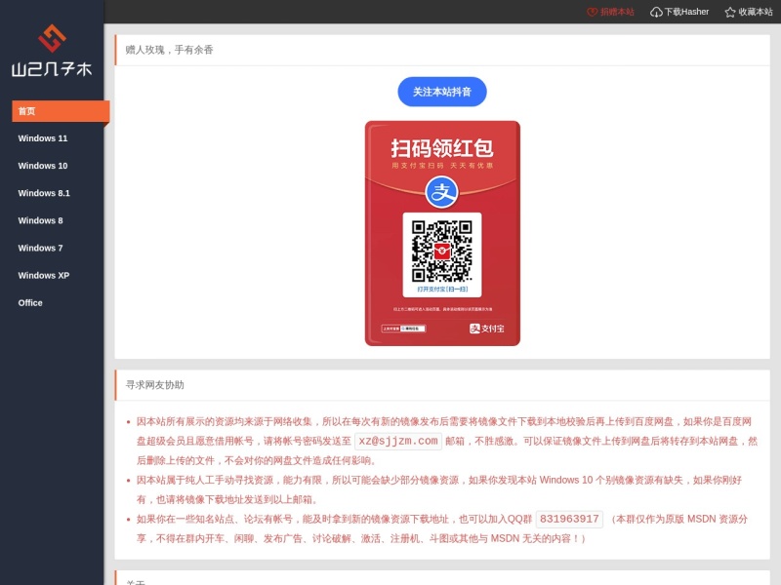
Task: Click the QQ group number 831963917
Action: (x=569, y=519)
